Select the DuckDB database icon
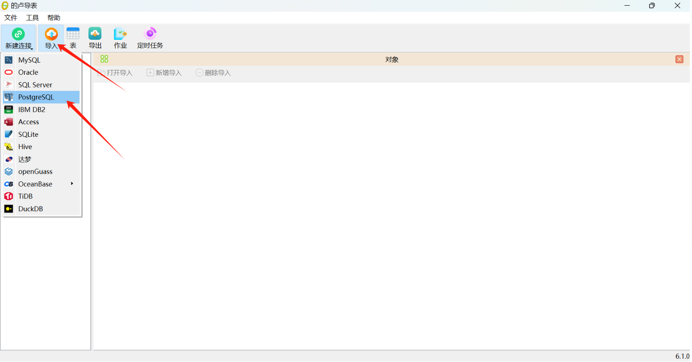Image resolution: width=692 pixels, height=362 pixels. [9, 208]
